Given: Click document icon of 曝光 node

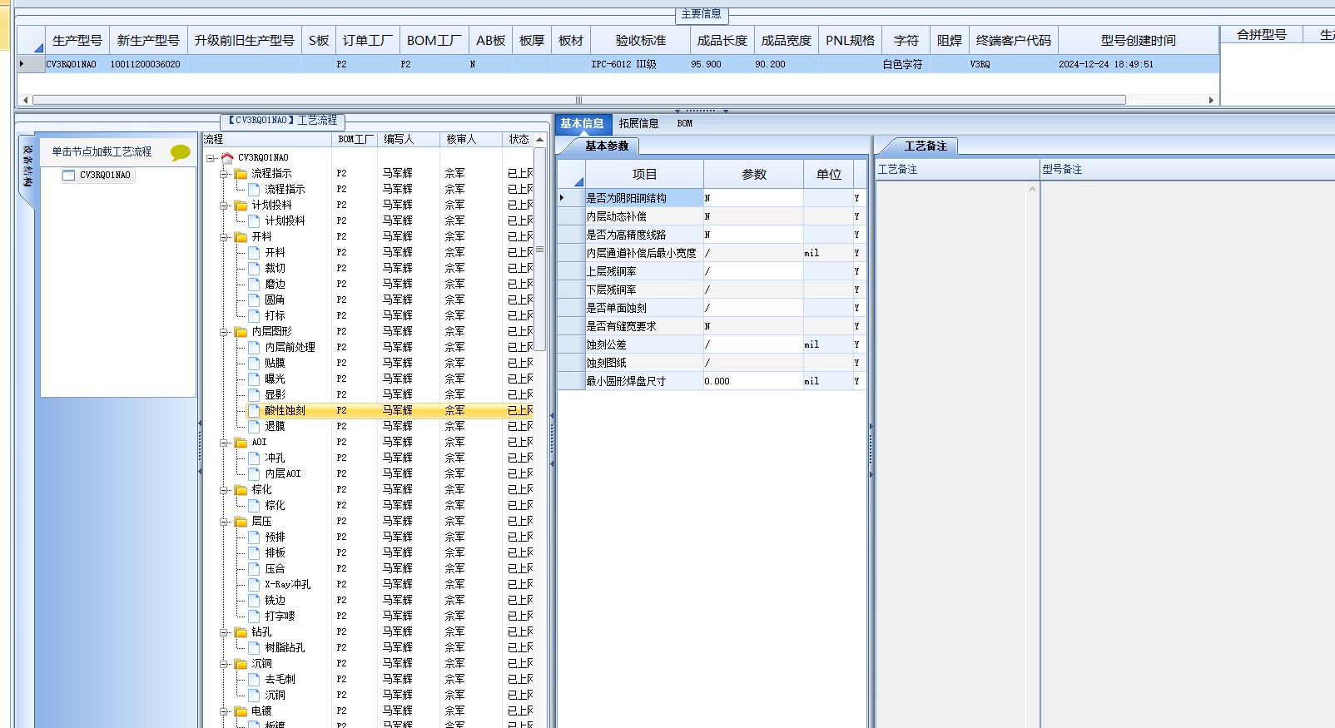Looking at the screenshot, I should [255, 379].
